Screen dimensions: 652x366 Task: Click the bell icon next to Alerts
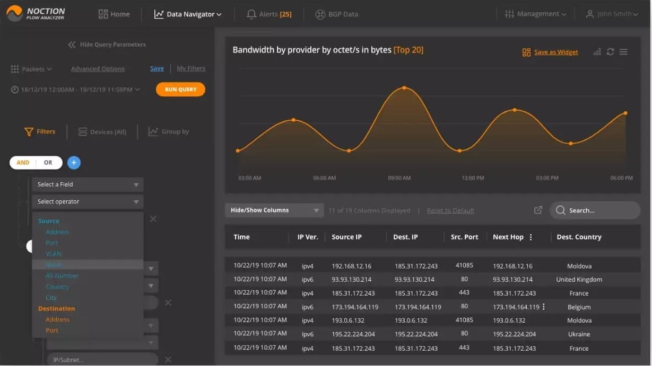pos(251,14)
